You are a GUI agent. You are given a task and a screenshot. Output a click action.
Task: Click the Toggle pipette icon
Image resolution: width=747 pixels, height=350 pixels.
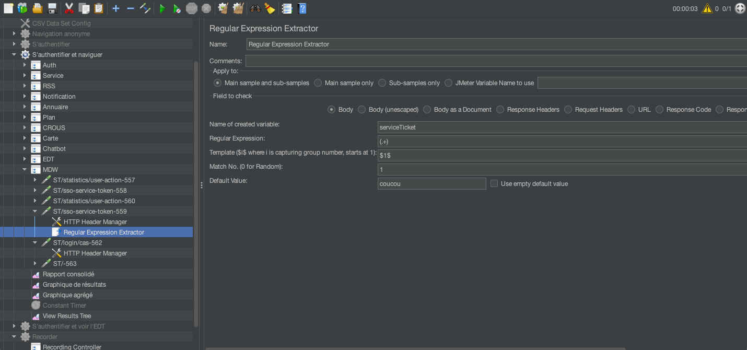pyautogui.click(x=145, y=8)
